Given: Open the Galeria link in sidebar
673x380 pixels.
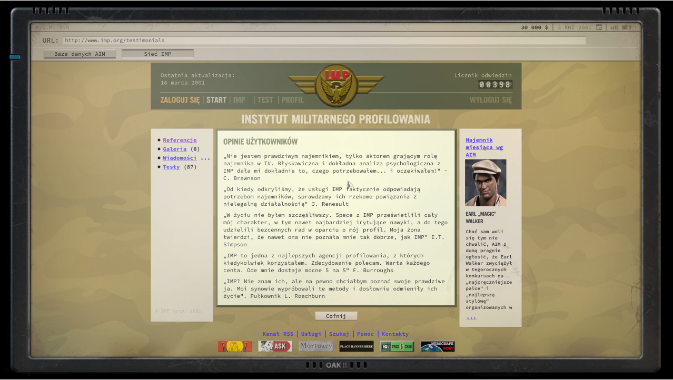Looking at the screenshot, I should click(x=174, y=149).
